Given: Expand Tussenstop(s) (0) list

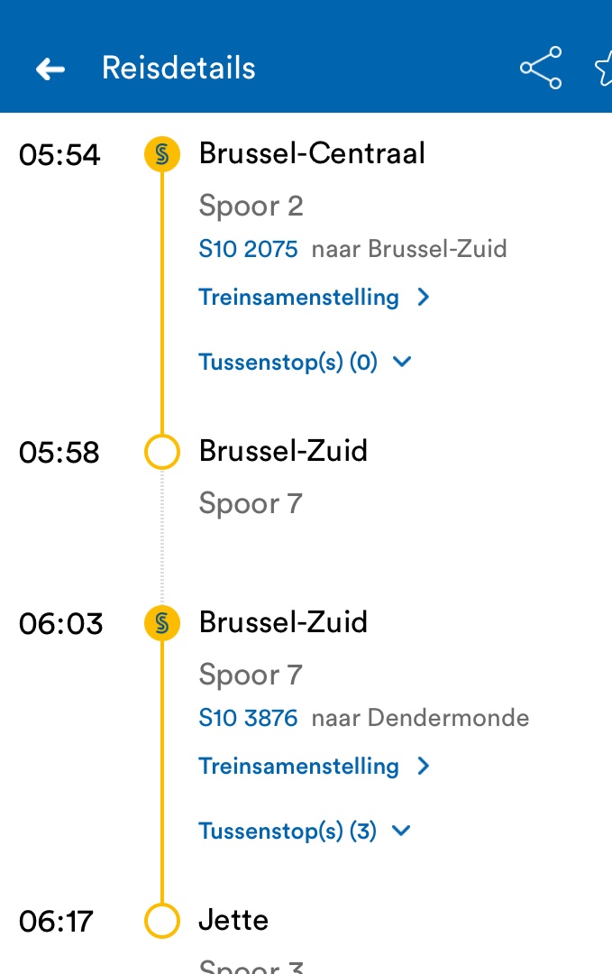Looking at the screenshot, I should pos(288,362).
